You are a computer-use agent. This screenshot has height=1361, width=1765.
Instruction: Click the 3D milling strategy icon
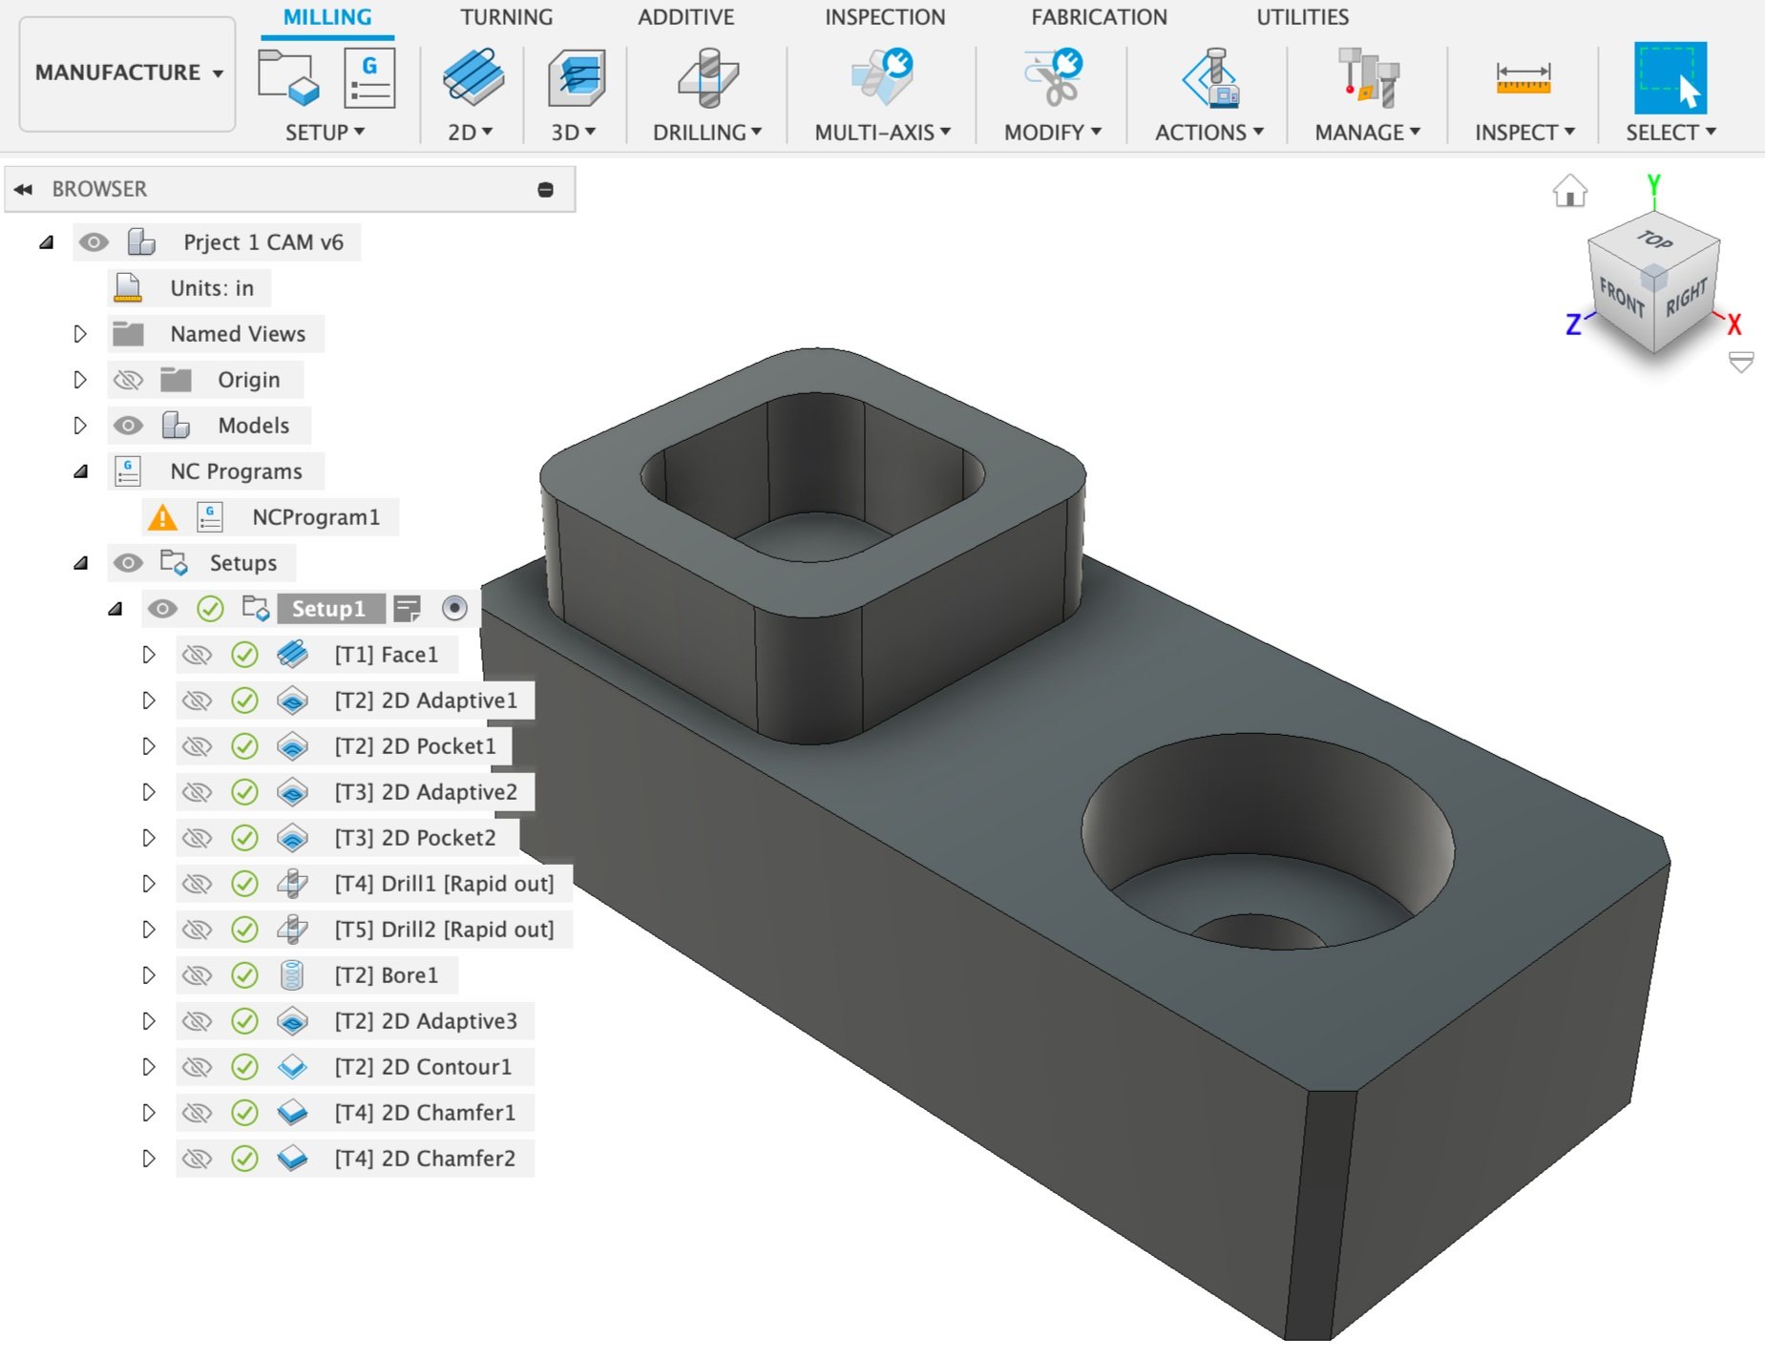pos(577,76)
